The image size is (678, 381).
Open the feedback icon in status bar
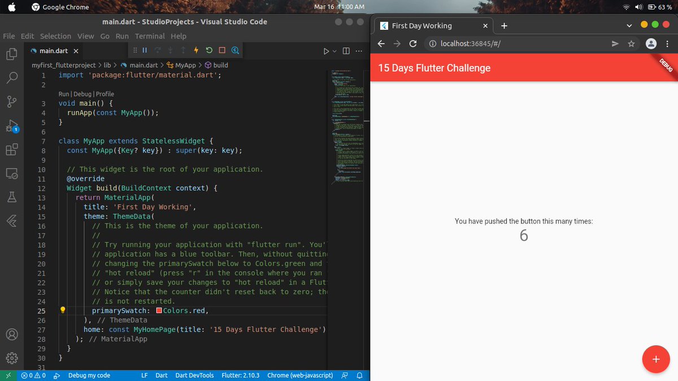click(x=345, y=375)
